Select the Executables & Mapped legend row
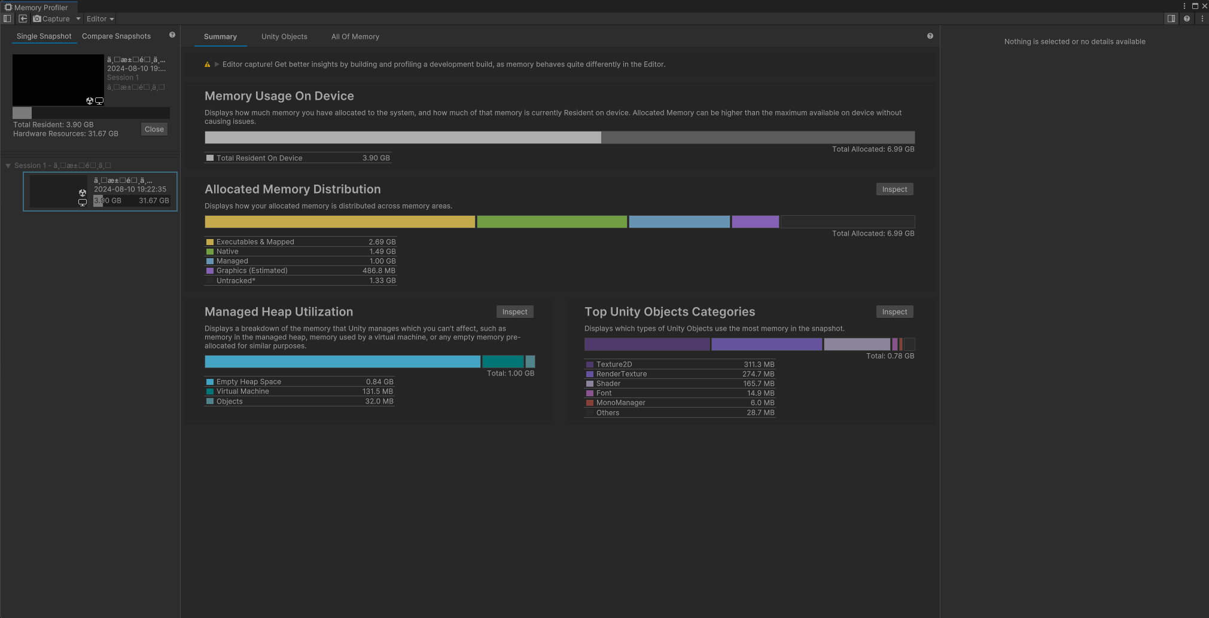This screenshot has height=618, width=1209. point(300,242)
